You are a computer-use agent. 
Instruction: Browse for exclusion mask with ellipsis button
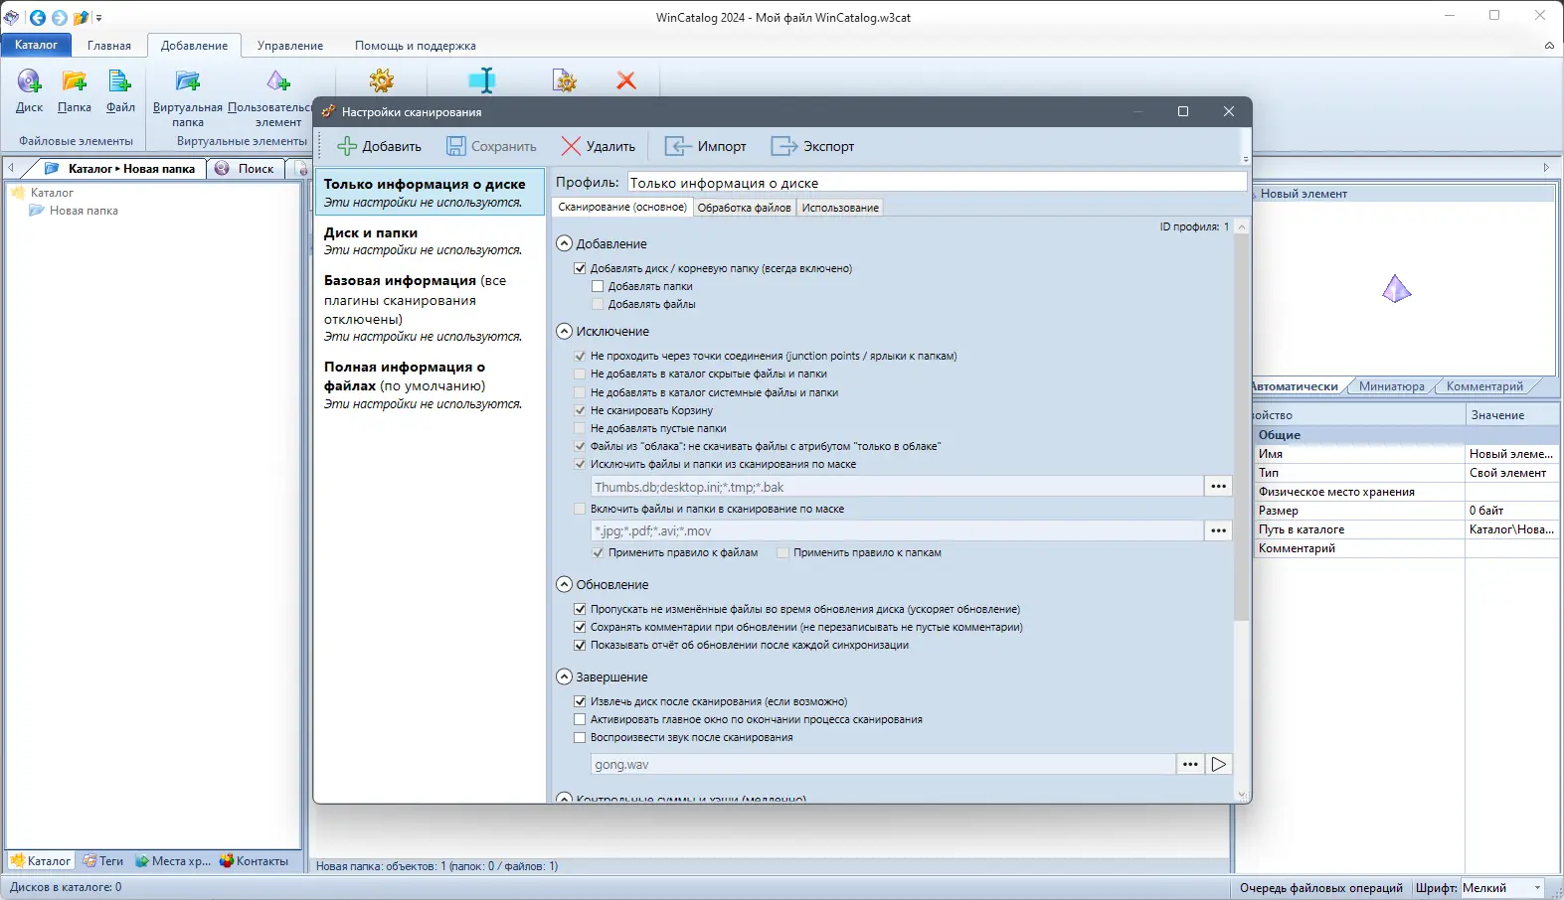coord(1219,487)
